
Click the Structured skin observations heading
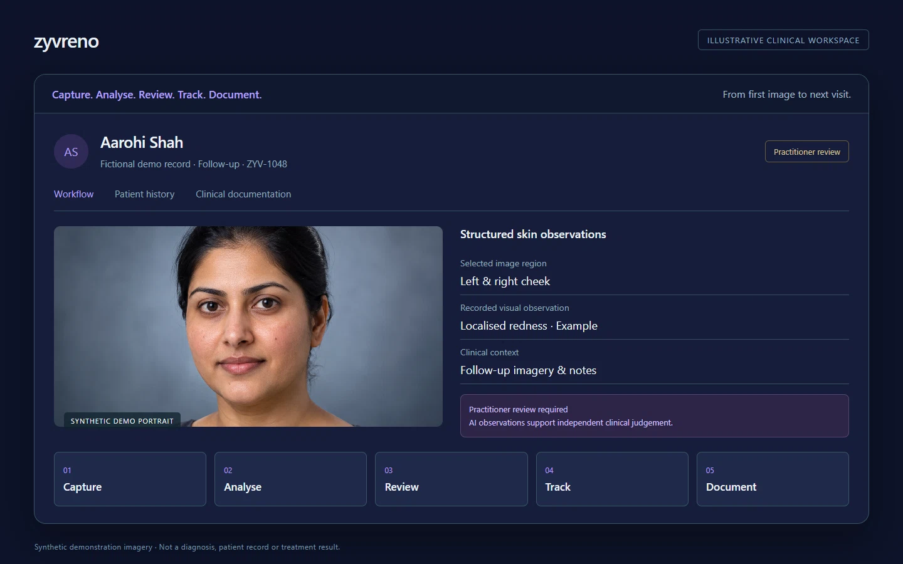(x=533, y=234)
